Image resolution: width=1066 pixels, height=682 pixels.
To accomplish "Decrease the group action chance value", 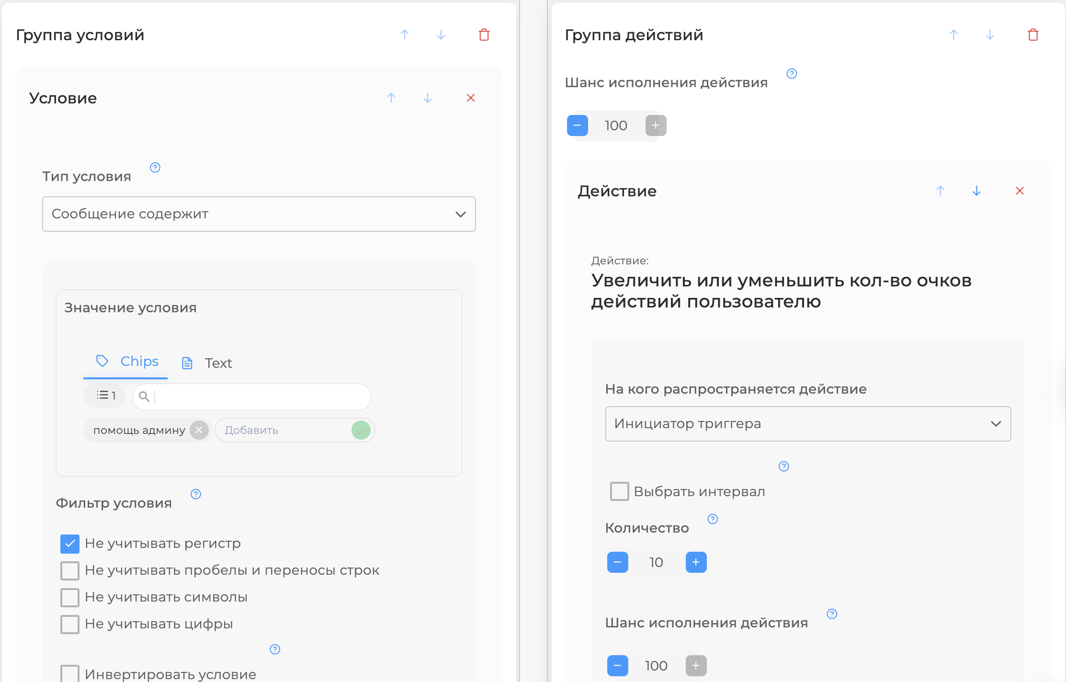I will point(578,125).
